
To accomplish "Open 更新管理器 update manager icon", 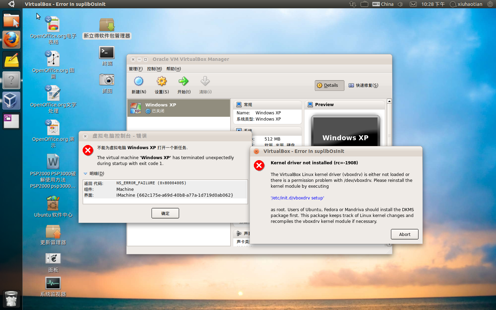I will 53,235.
